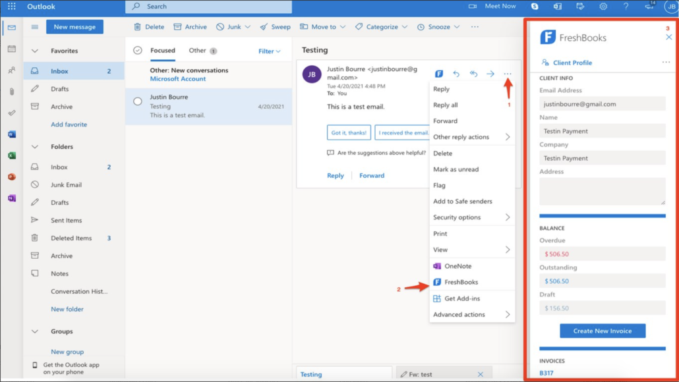Expand the Junk dropdown arrow
Screen dimensions: 679x382
(248, 27)
